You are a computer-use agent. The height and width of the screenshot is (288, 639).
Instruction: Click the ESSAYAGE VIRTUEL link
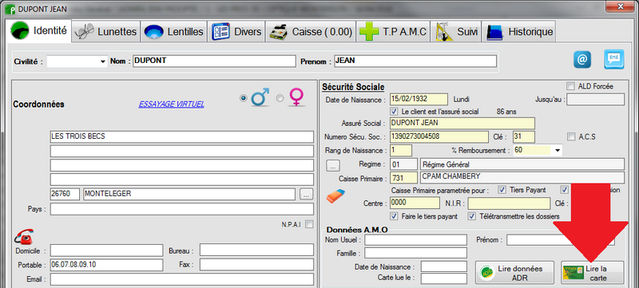tap(171, 105)
